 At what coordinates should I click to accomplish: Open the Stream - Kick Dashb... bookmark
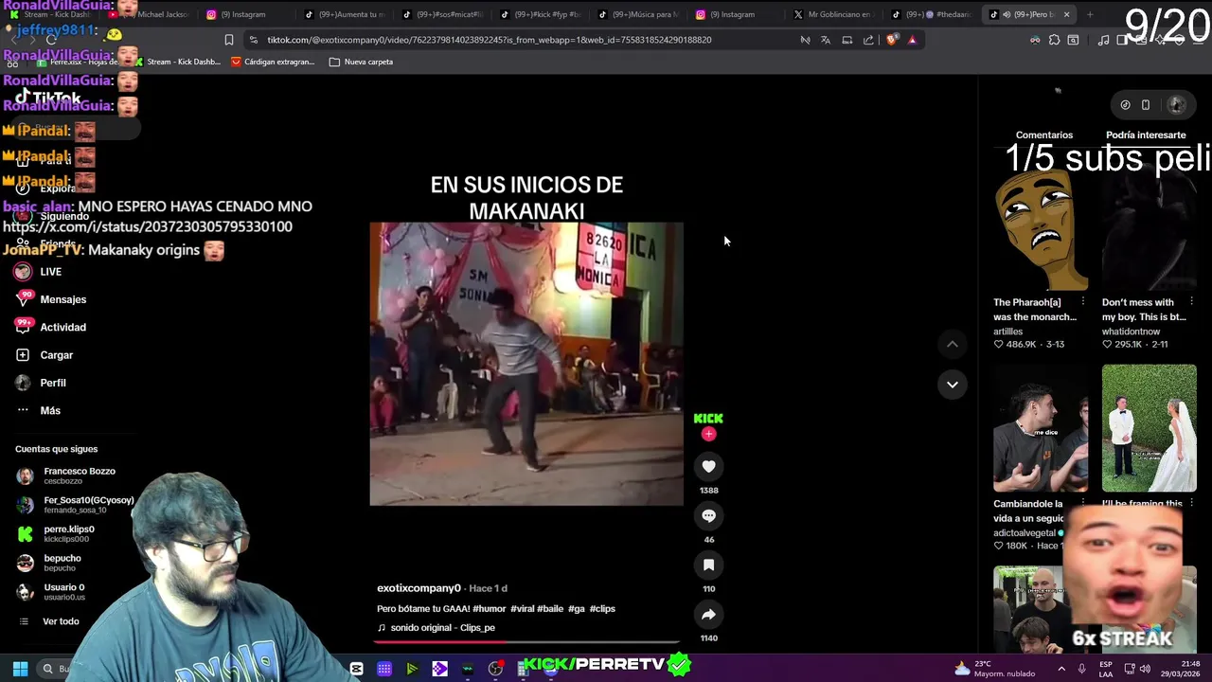coord(177,62)
